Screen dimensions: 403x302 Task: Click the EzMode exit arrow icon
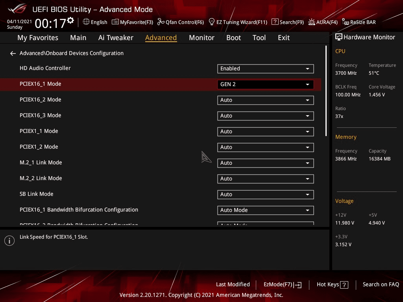298,285
